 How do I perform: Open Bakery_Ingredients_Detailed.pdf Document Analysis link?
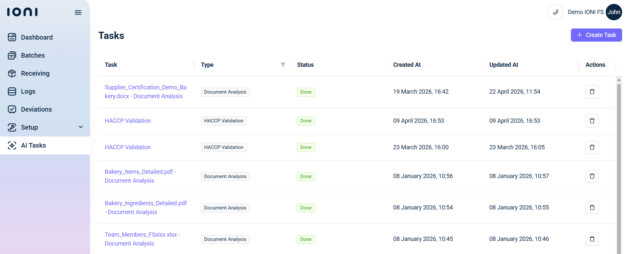tap(146, 208)
